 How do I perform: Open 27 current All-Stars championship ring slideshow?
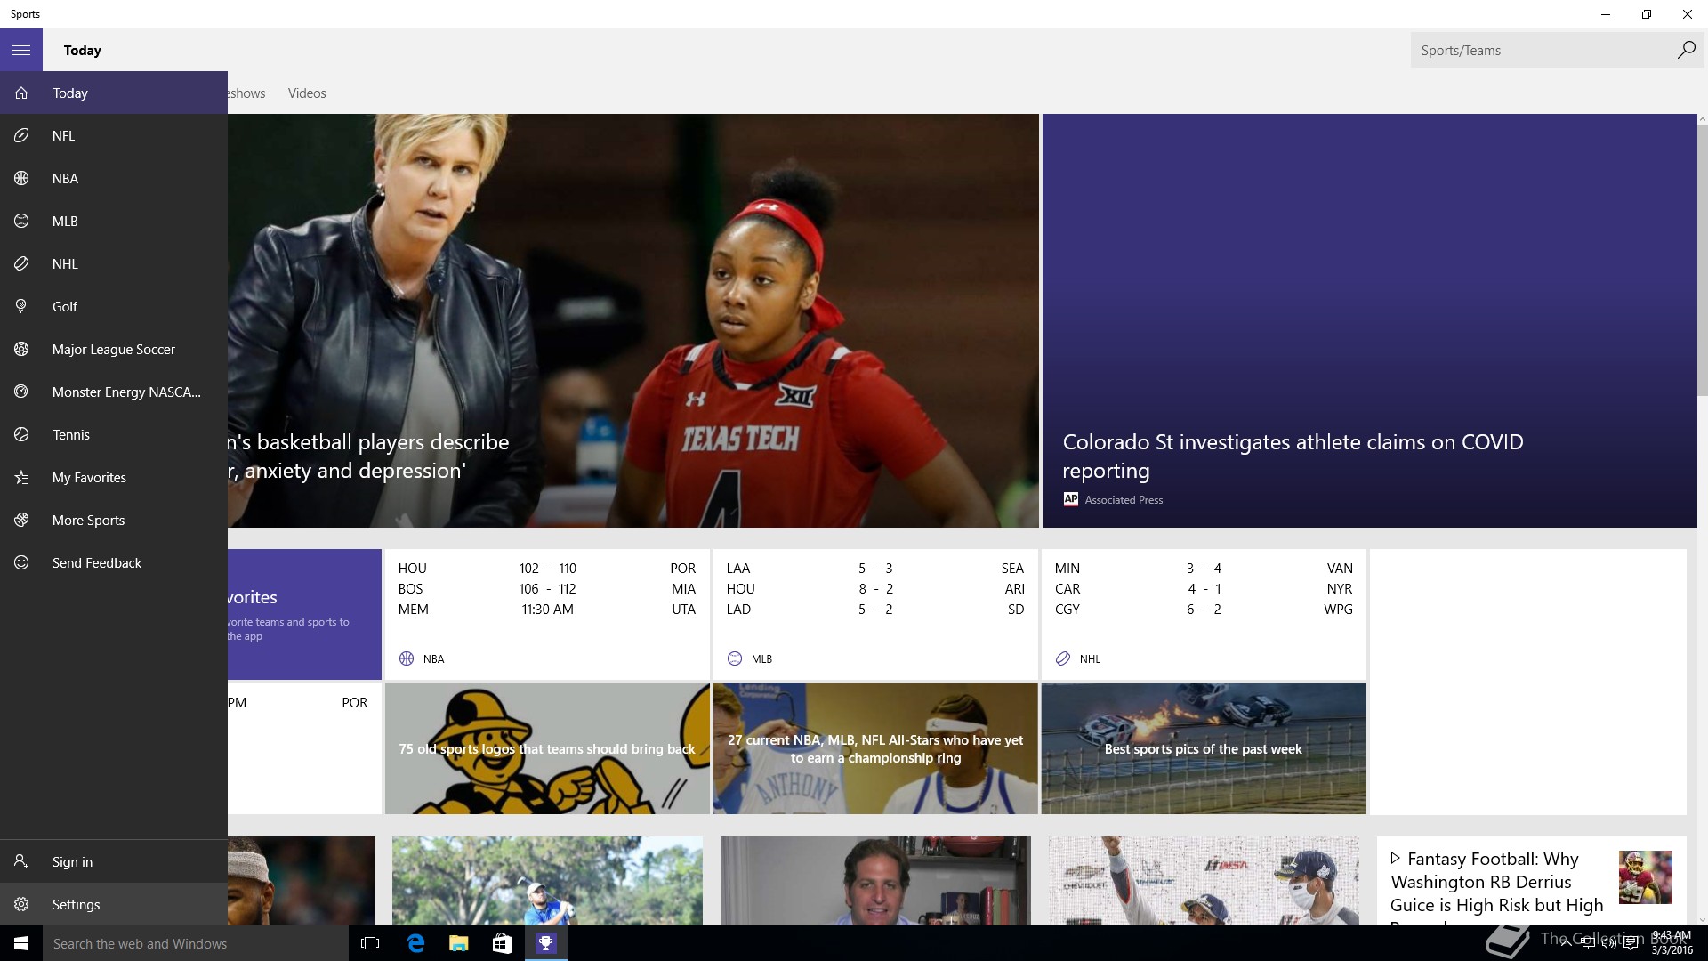pyautogui.click(x=875, y=748)
